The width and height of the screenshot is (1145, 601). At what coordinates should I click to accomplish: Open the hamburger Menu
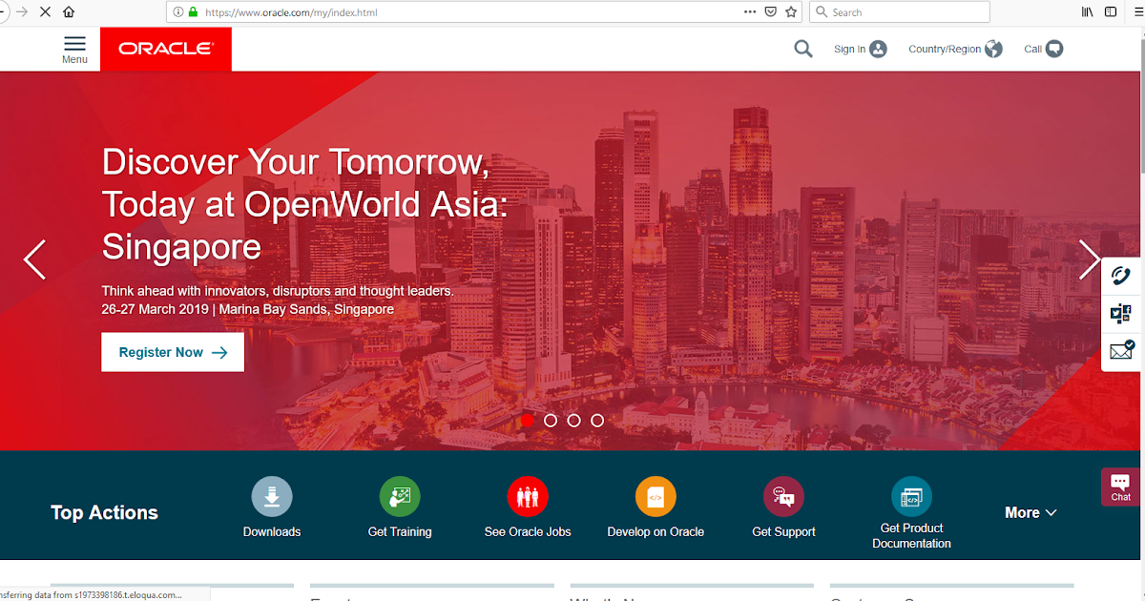click(74, 43)
